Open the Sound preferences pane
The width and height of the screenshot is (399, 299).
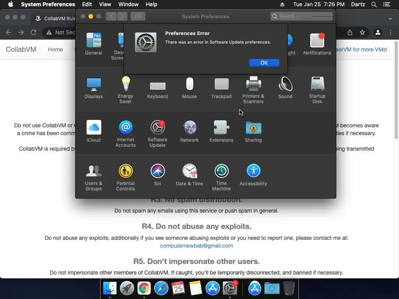tap(285, 88)
